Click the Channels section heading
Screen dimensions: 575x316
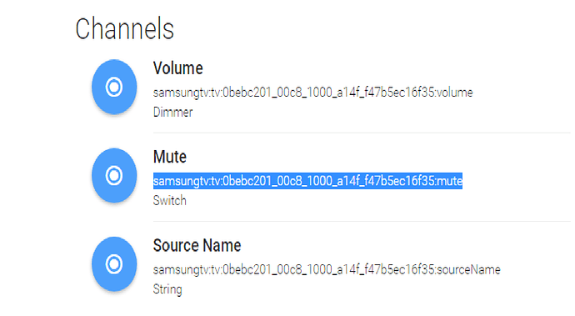tap(125, 28)
